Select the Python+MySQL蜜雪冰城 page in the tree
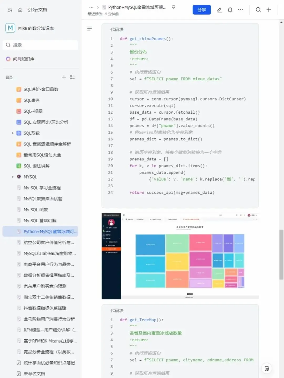This screenshot has width=284, height=378. click(x=40, y=232)
